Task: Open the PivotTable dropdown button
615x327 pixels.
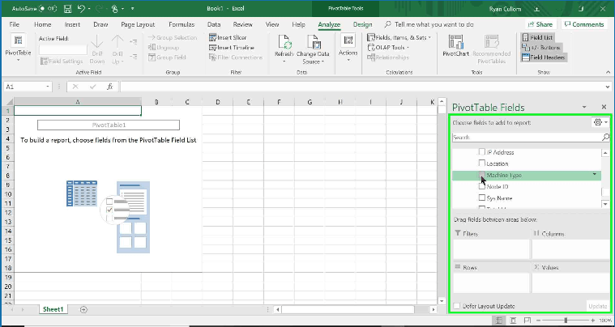Action: pyautogui.click(x=18, y=60)
